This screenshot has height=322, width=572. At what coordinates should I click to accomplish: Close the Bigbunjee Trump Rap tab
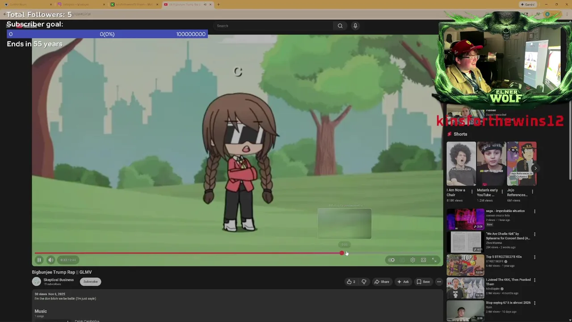click(210, 4)
